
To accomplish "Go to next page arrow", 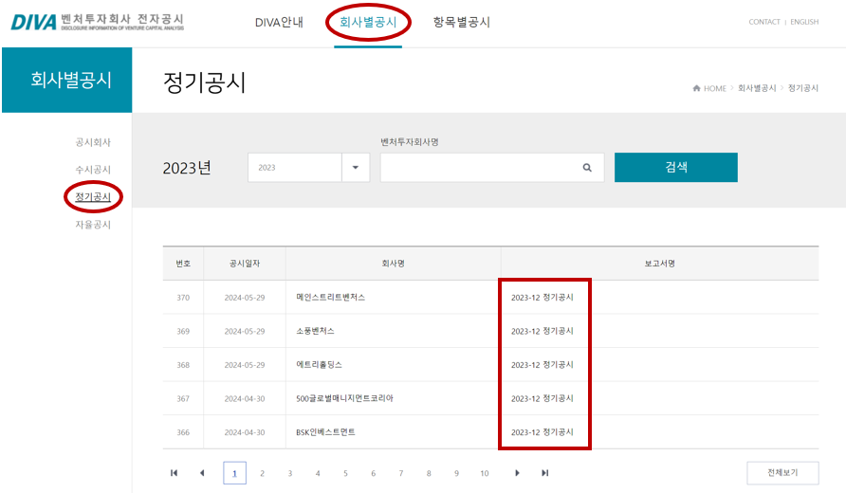I will (517, 473).
